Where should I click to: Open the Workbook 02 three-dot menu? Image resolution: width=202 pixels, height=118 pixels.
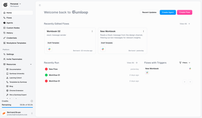(x=92, y=31)
